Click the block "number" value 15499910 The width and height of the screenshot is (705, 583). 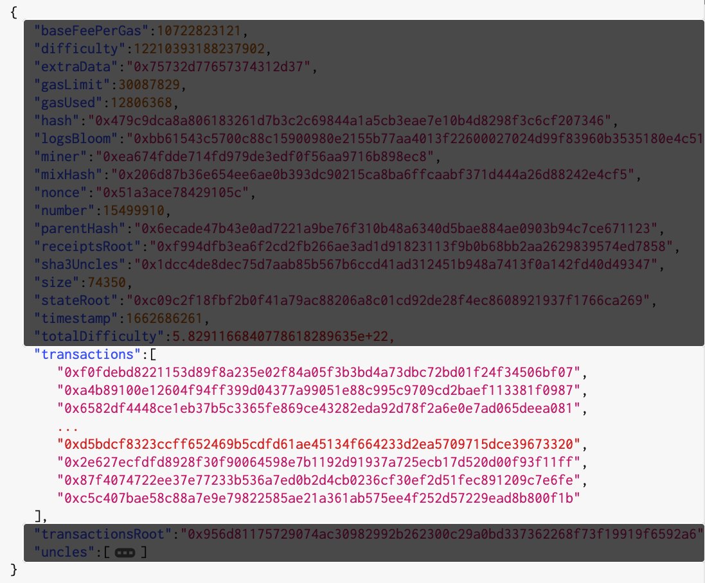[x=134, y=210]
